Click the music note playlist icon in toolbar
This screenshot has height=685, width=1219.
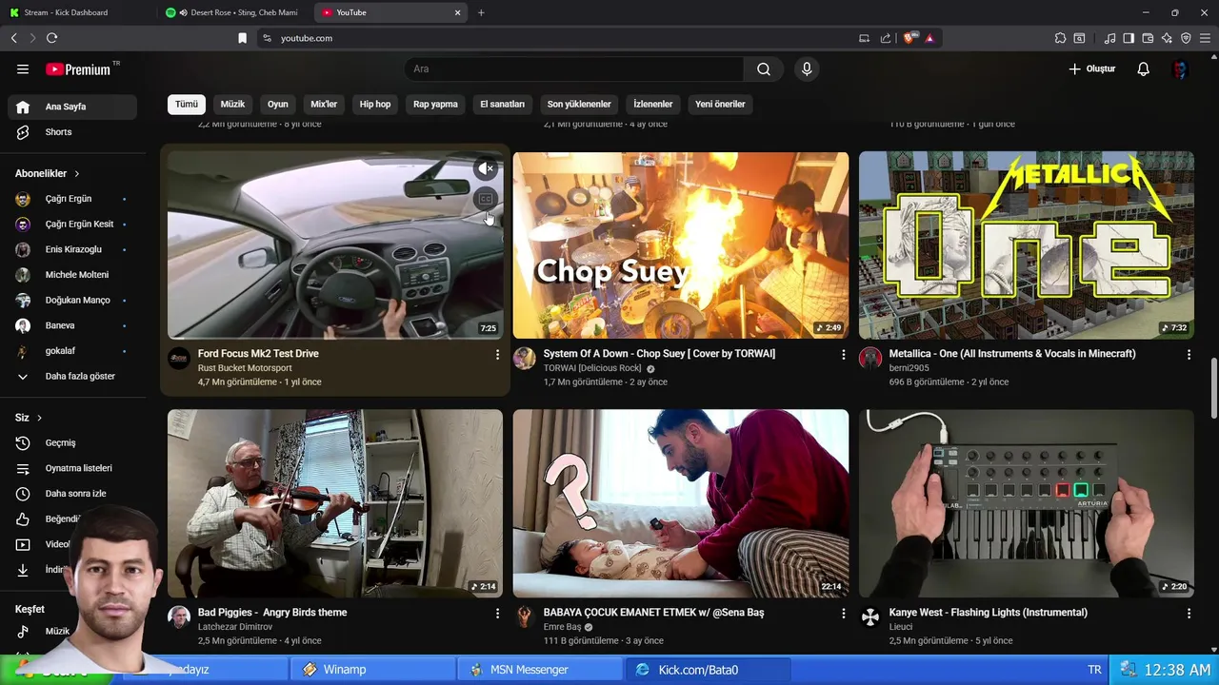(1109, 38)
